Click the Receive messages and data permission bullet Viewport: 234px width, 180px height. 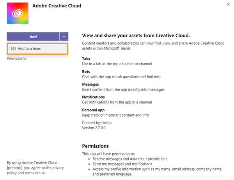[x=131, y=159]
